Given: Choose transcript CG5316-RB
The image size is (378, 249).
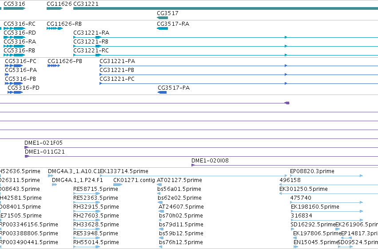Looking at the screenshot, I should 19,51.
